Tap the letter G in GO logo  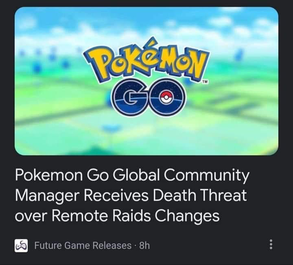(x=130, y=97)
